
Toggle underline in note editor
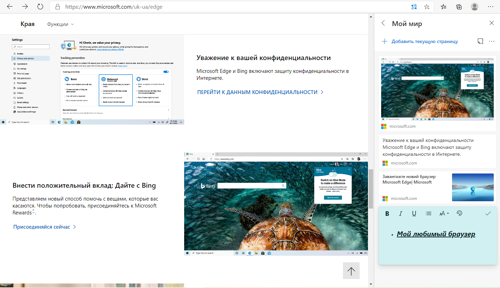414,214
